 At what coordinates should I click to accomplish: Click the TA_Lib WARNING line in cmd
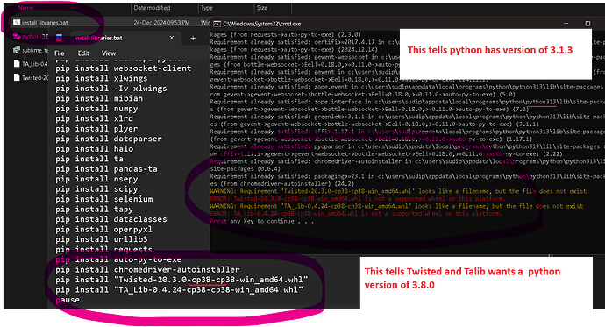pyautogui.click(x=396, y=206)
